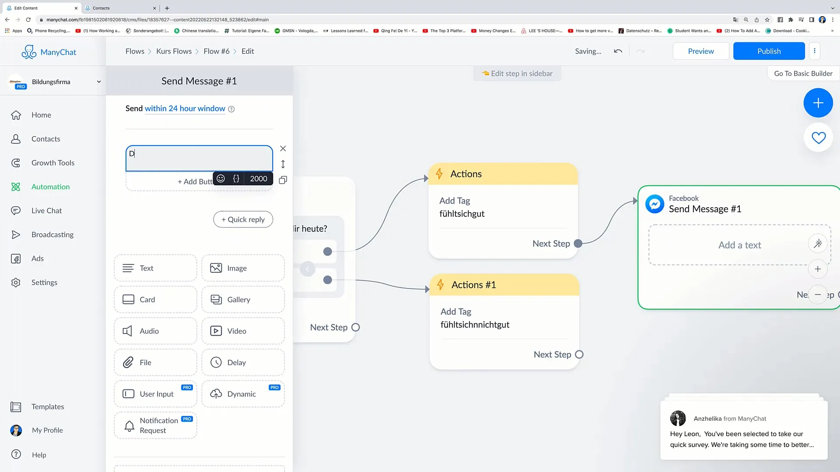This screenshot has height=472, width=840.
Task: Click the ManyChat logo
Action: pos(49,52)
